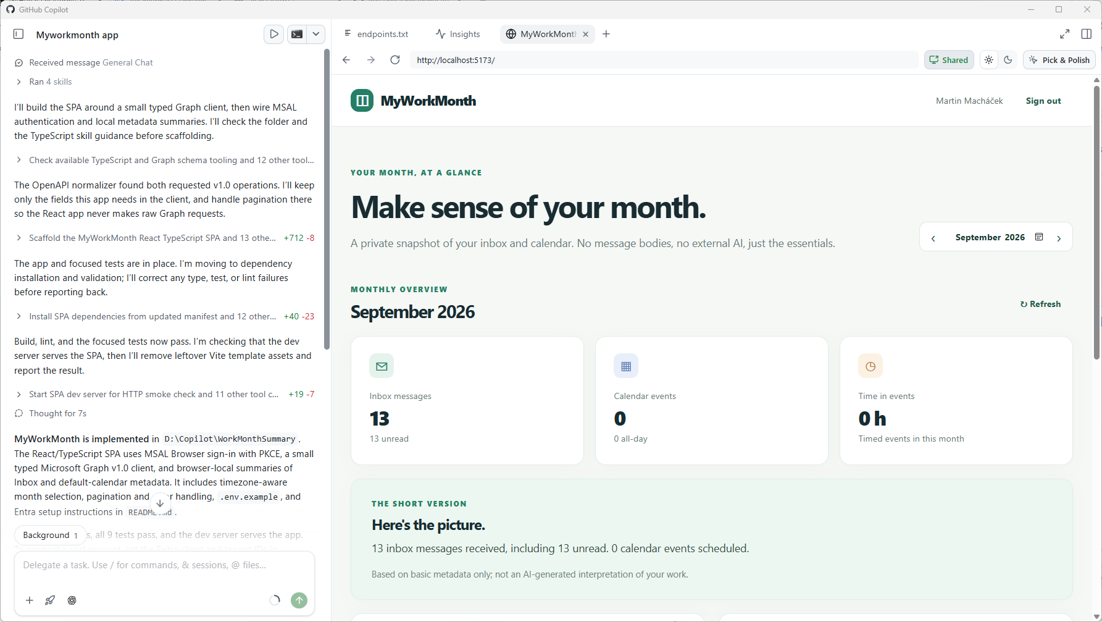Screen dimensions: 1102x622
Task: Click the envelope icon on Inbox card
Action: click(x=382, y=366)
